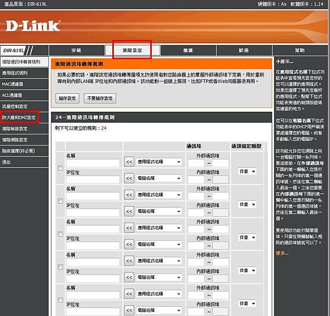Open MAC過濾器 in the sidebar

(x=24, y=84)
